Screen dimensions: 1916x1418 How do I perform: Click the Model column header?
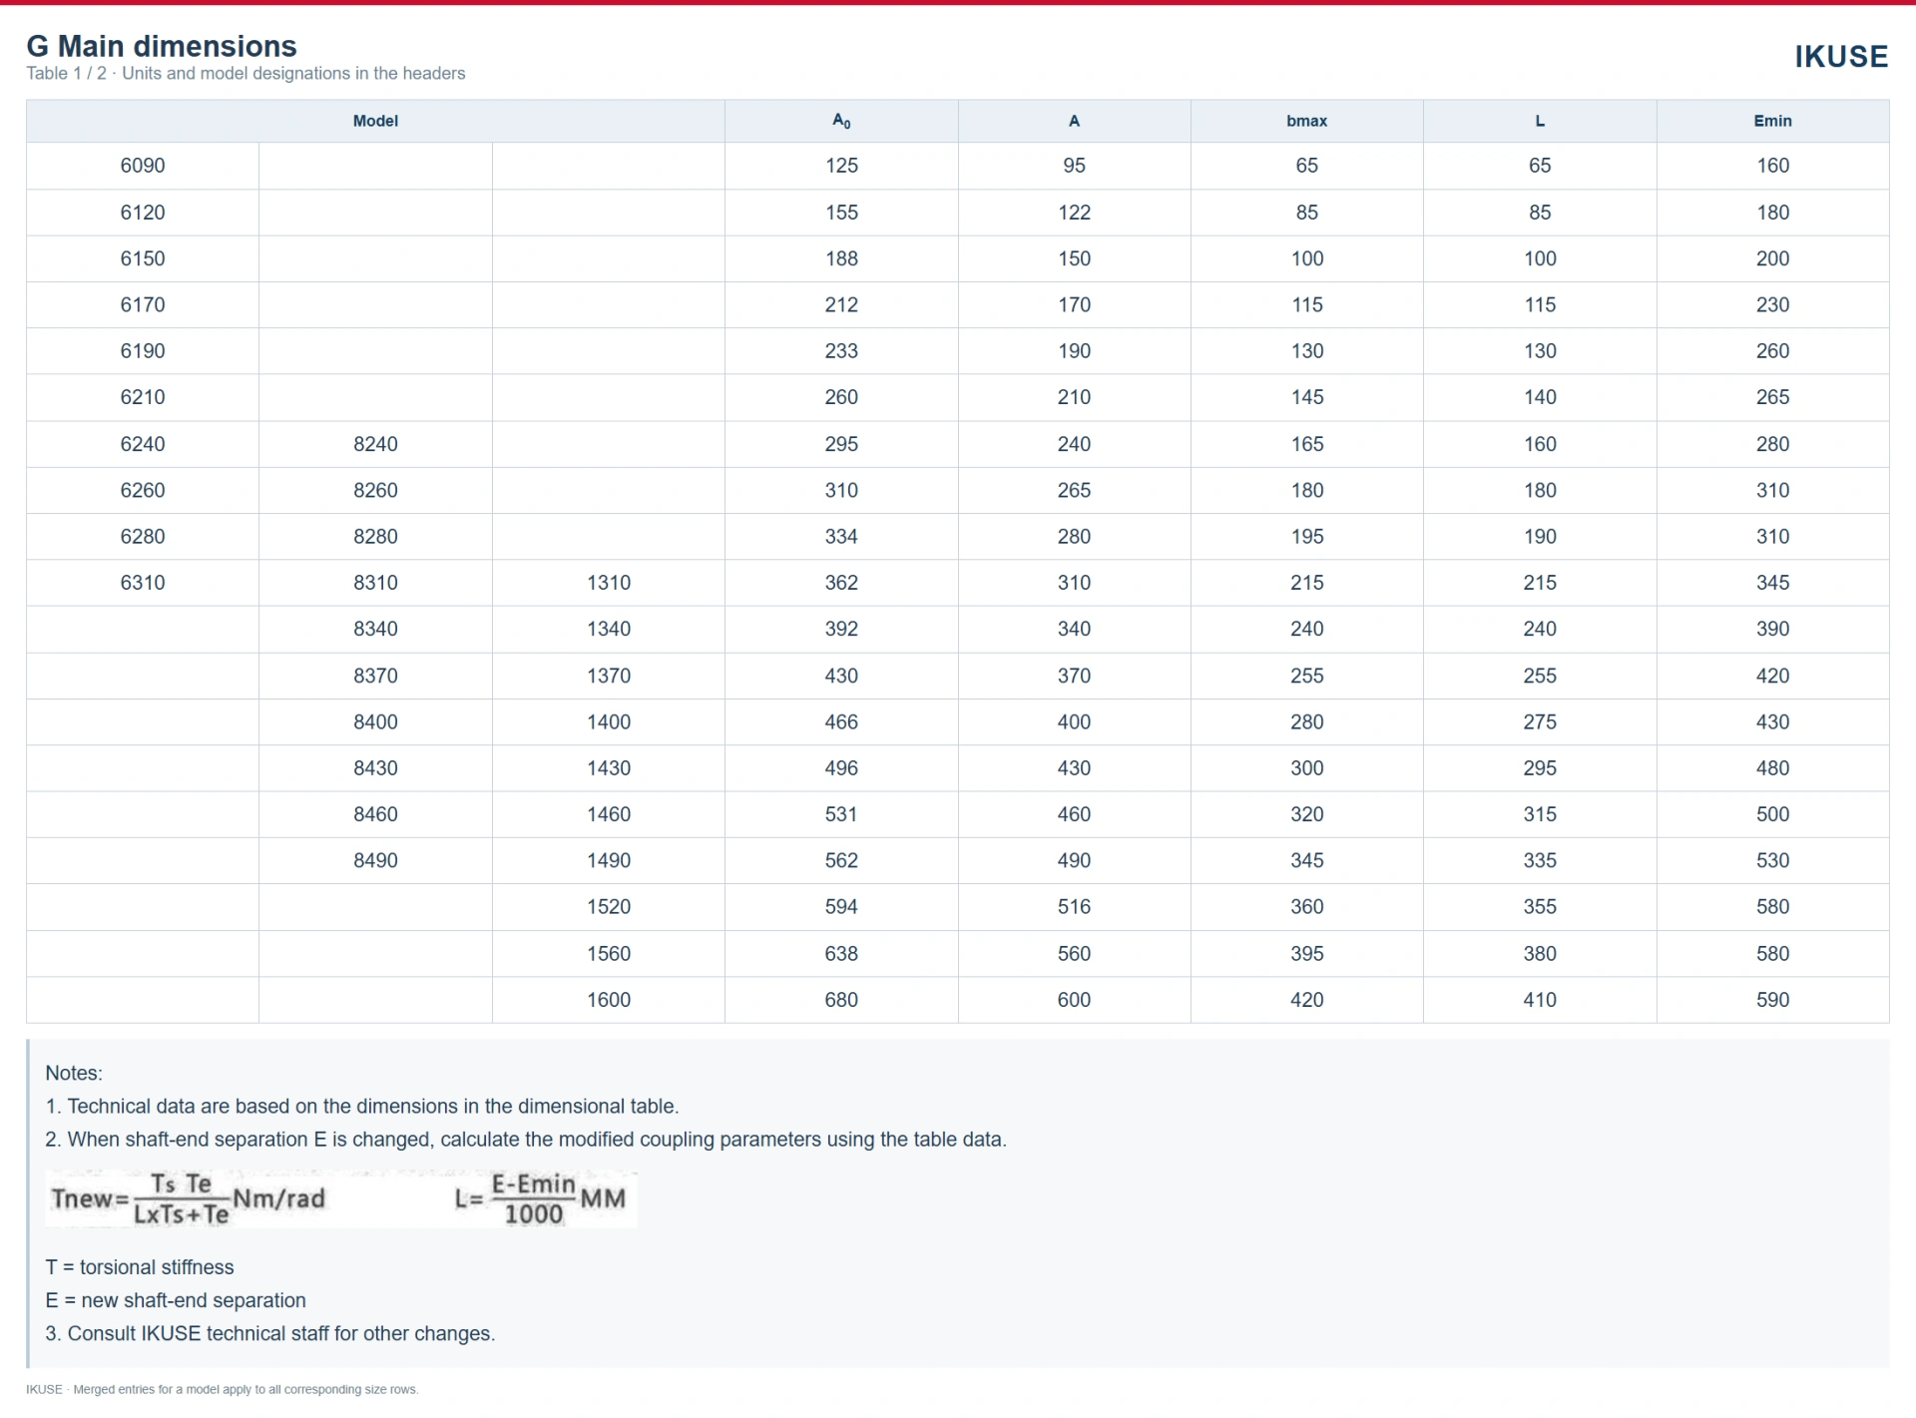coord(375,121)
